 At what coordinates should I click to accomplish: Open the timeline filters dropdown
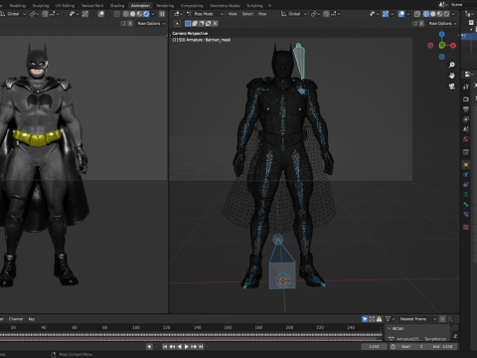(x=390, y=319)
